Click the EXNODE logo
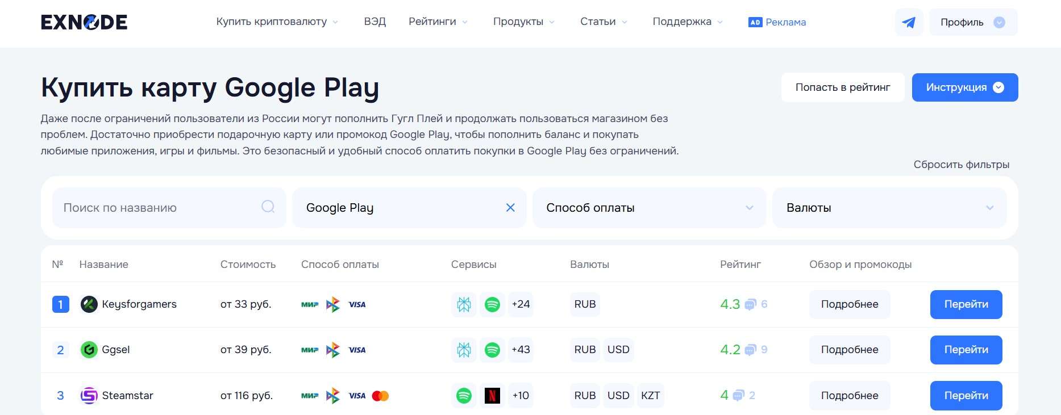1061x415 pixels. (x=84, y=22)
